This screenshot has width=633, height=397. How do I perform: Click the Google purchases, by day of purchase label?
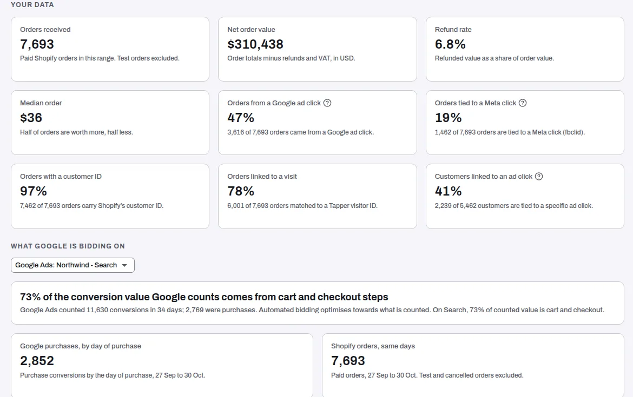[x=80, y=346]
